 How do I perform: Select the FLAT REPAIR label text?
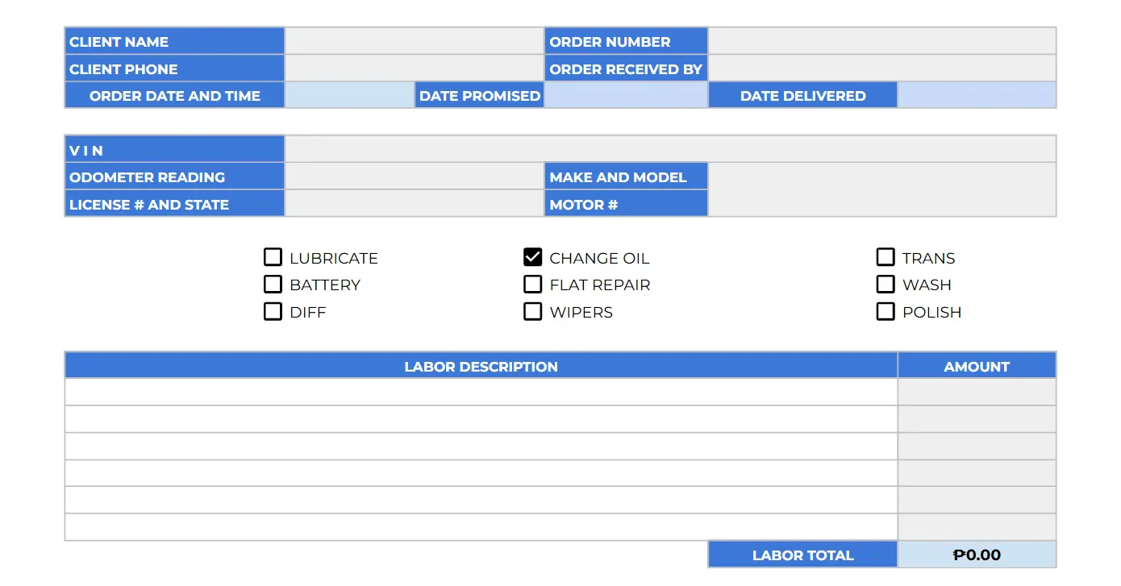(x=600, y=285)
